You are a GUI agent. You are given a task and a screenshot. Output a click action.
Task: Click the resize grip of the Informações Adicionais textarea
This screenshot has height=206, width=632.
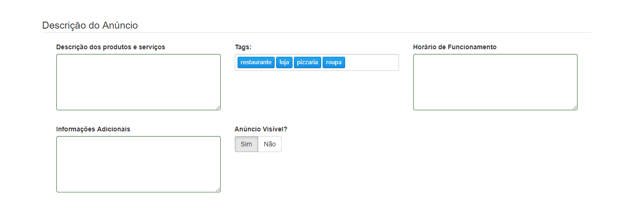click(218, 190)
